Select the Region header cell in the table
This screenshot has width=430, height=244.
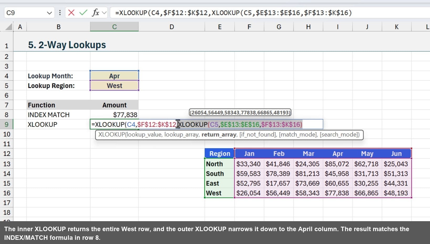click(x=219, y=153)
